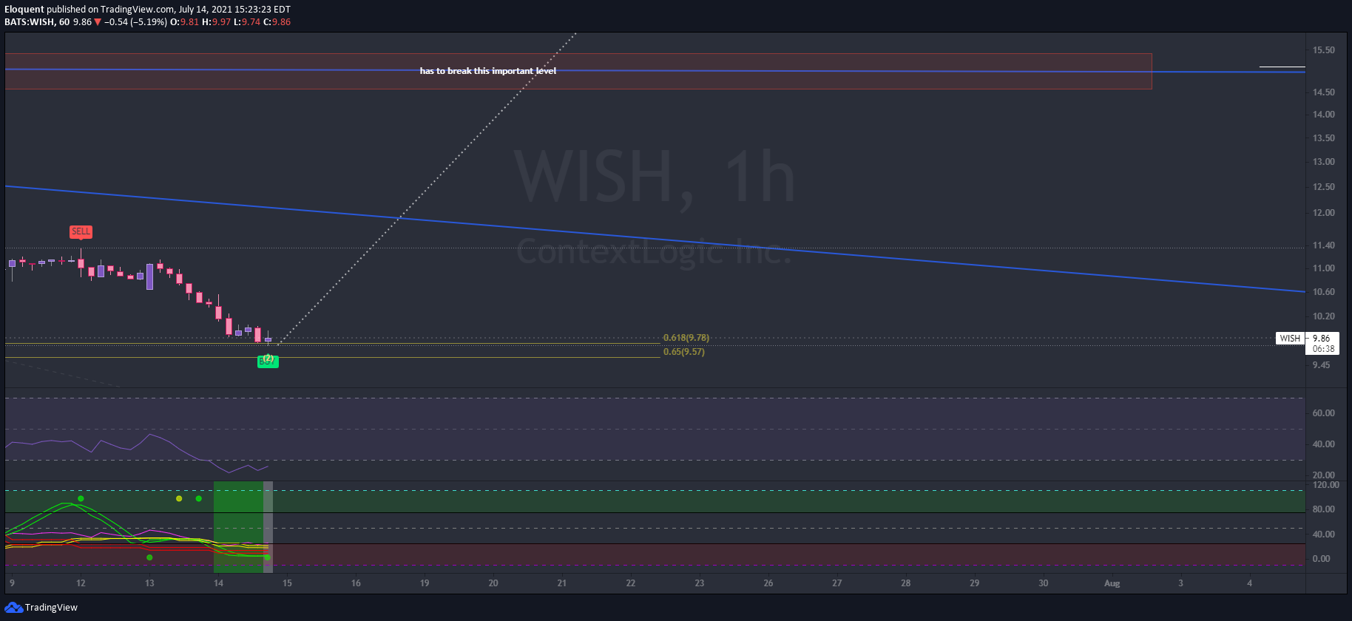Select the BATS:WISH, 60 symbol label

37,22
